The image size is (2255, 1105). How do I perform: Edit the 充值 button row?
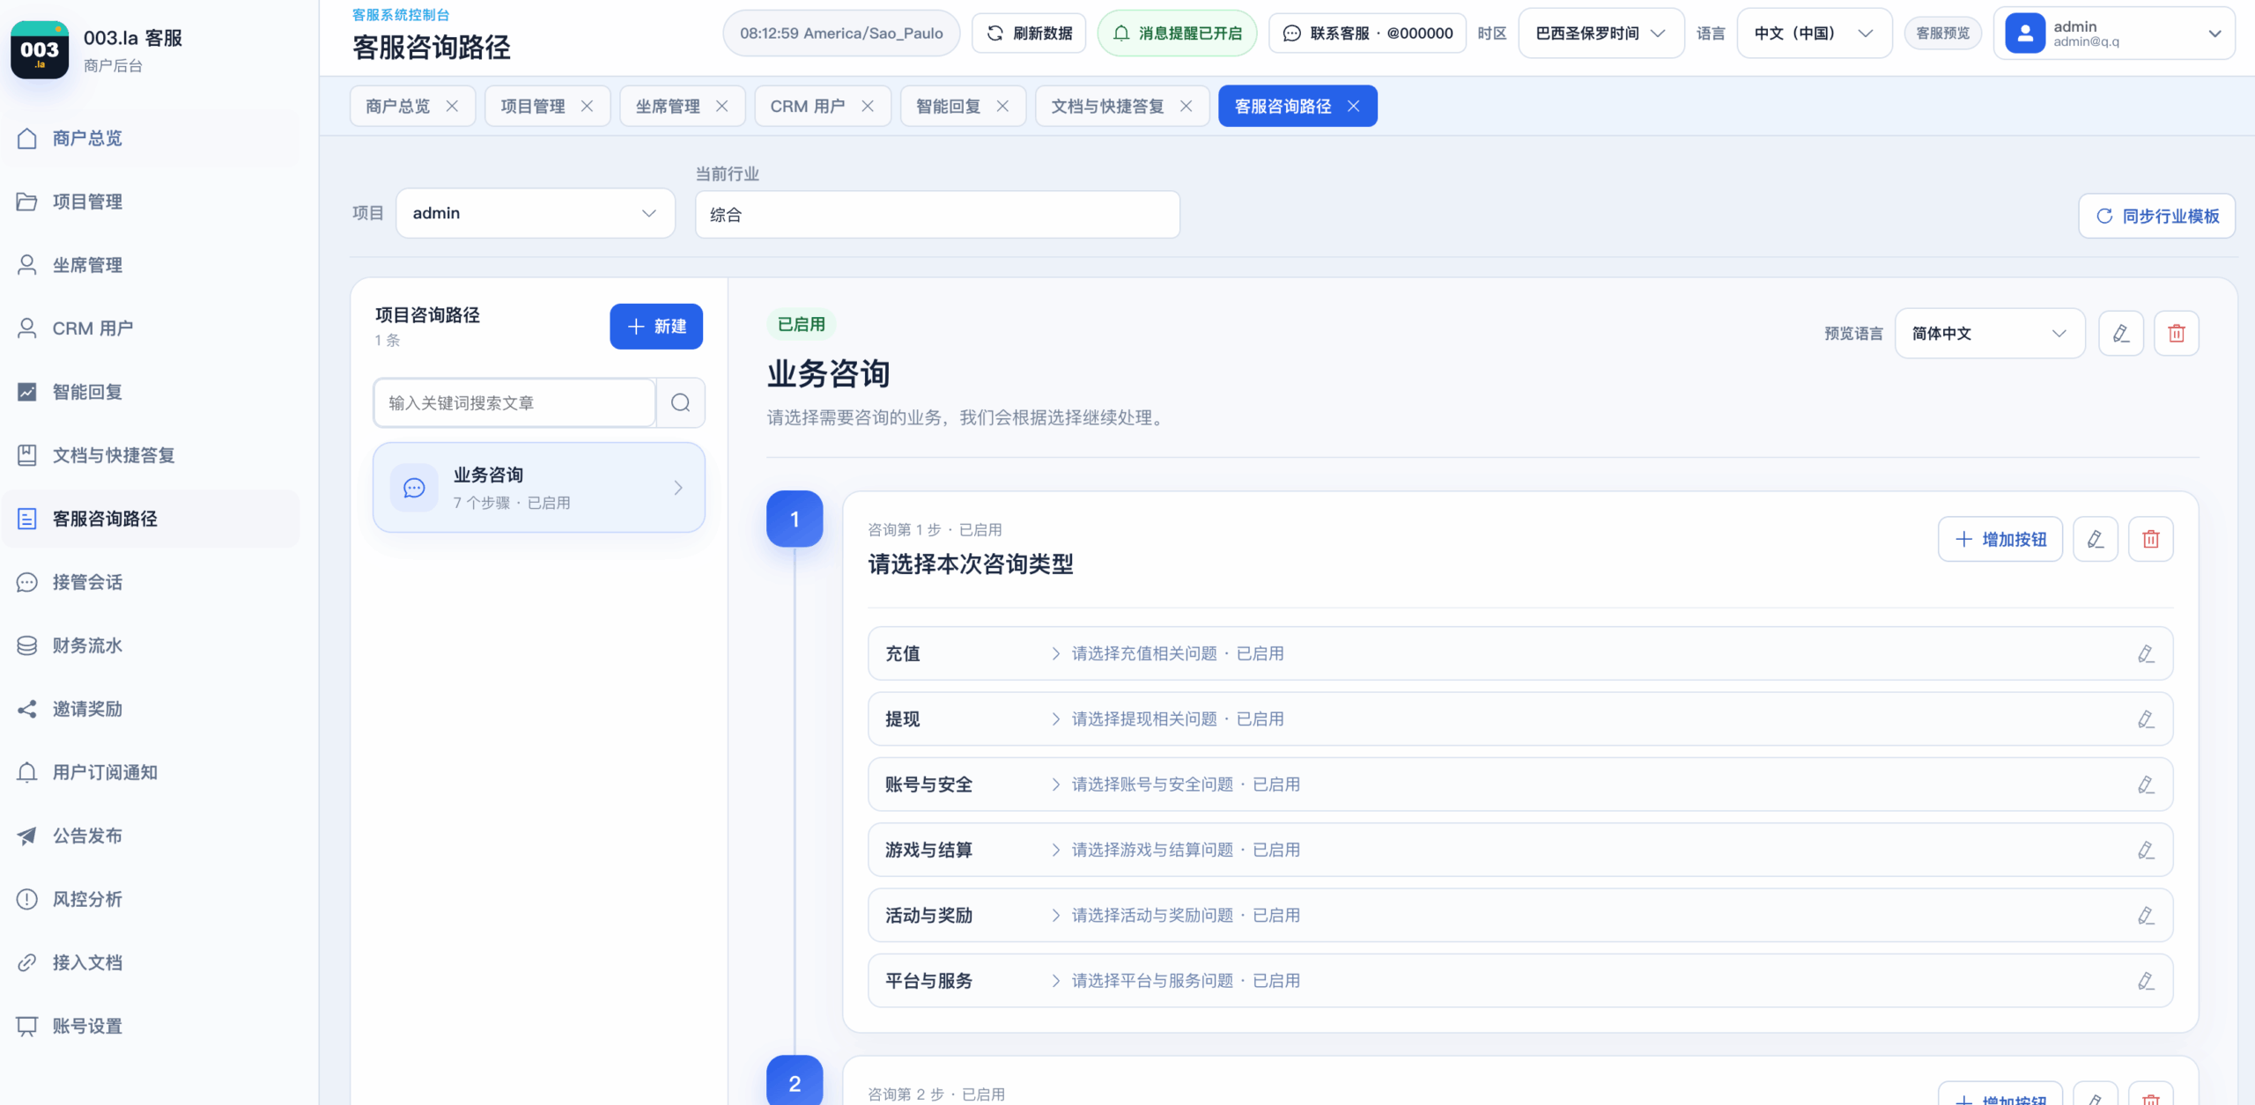point(2146,653)
